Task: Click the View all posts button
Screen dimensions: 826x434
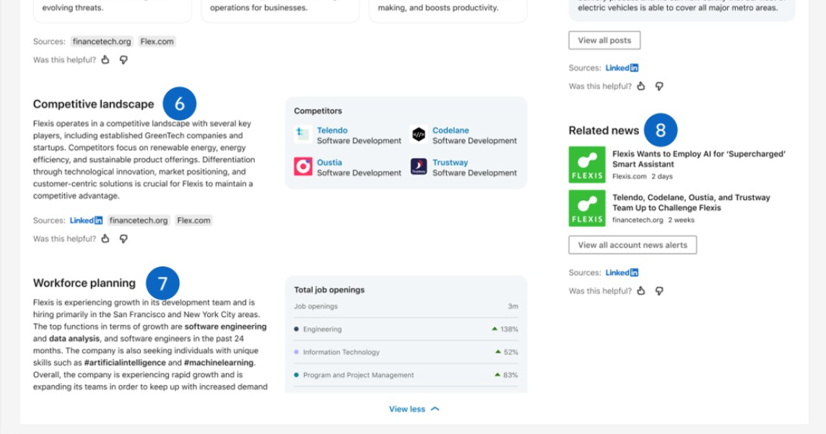Action: coord(604,40)
